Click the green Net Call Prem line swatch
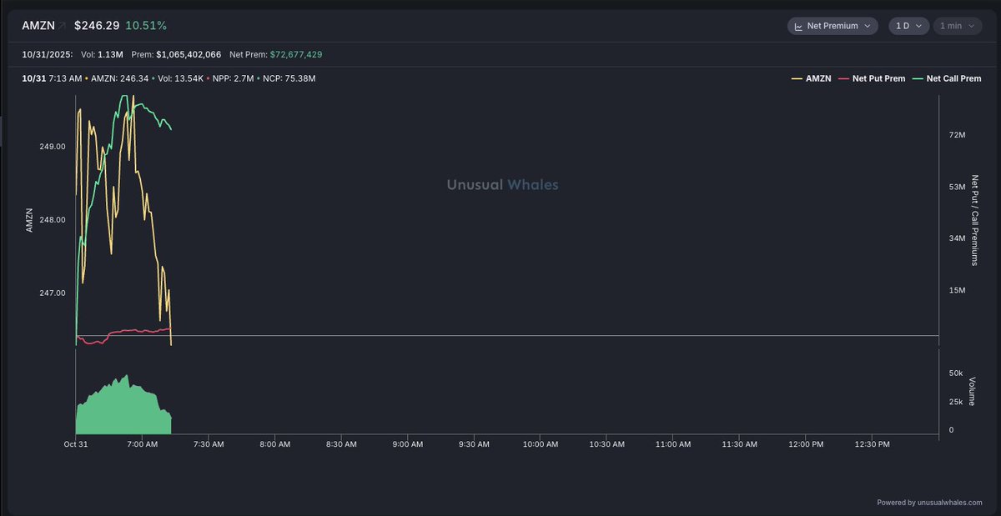The width and height of the screenshot is (1001, 516). click(918, 78)
